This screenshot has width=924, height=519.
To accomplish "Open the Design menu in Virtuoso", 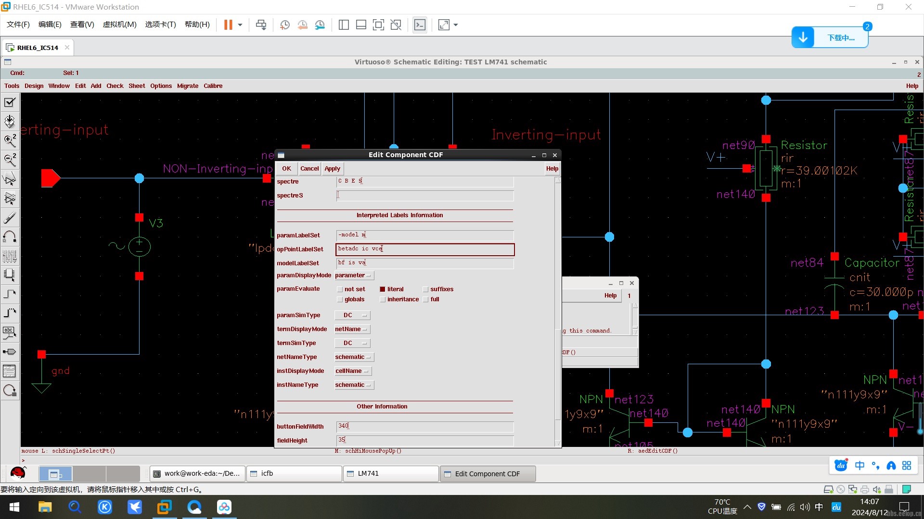I will (34, 86).
